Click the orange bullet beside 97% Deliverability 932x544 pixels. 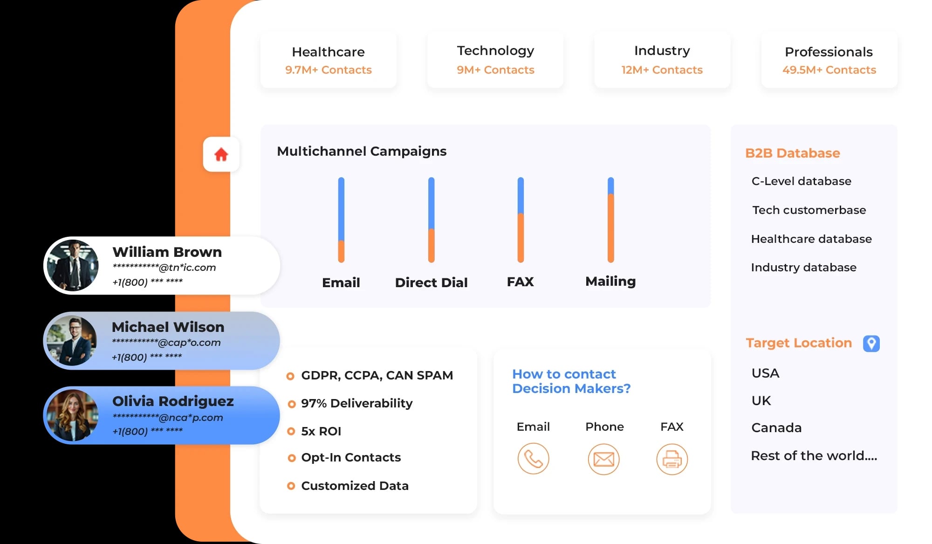292,404
